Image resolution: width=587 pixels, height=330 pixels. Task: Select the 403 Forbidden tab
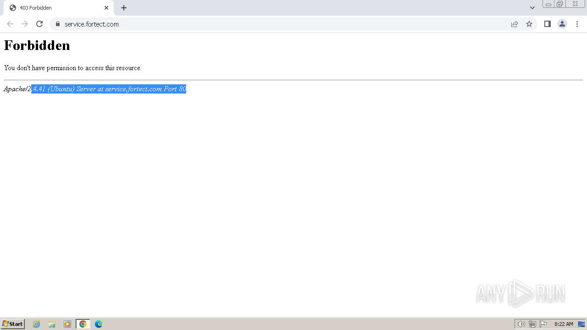(58, 8)
